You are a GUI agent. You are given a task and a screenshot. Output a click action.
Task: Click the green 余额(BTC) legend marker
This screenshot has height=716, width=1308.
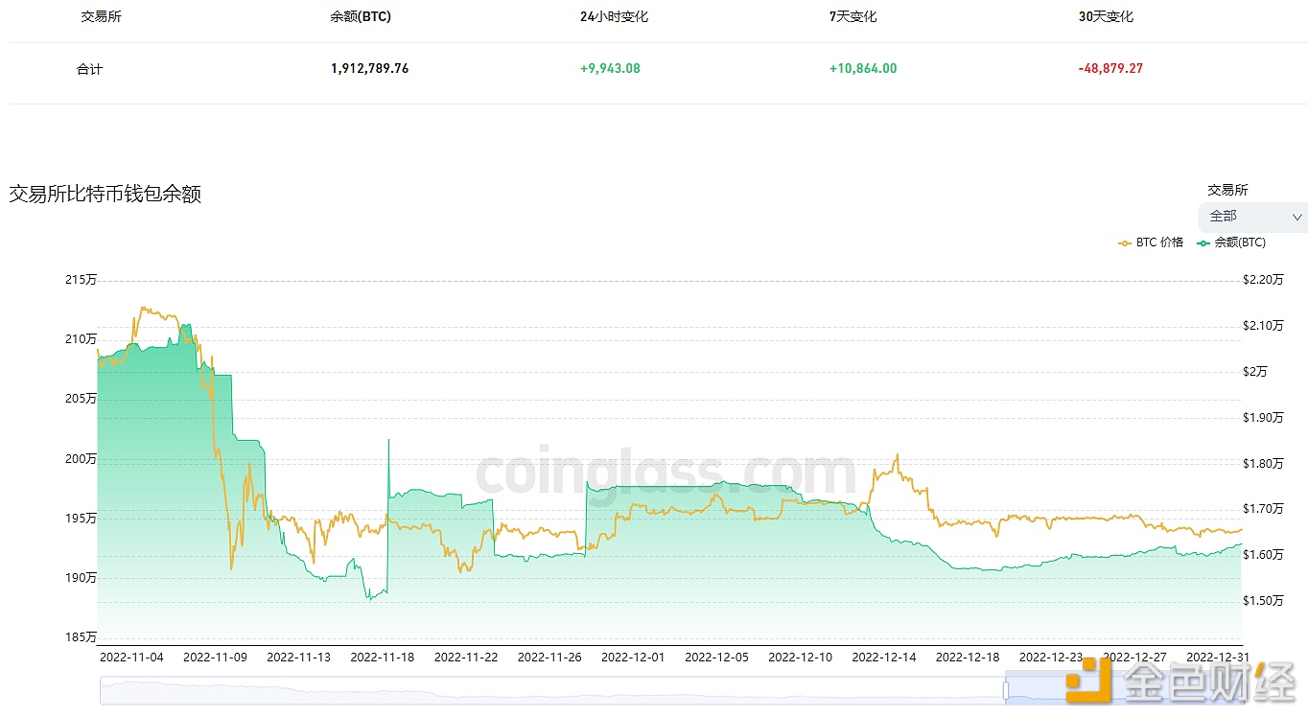[x=1203, y=243]
